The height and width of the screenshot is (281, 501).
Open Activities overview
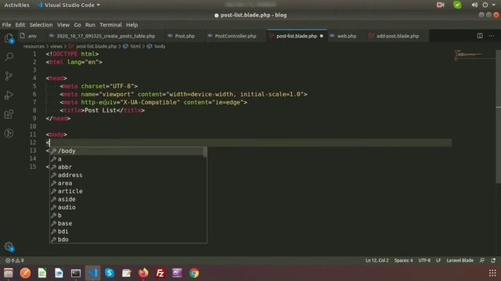tap(16, 5)
